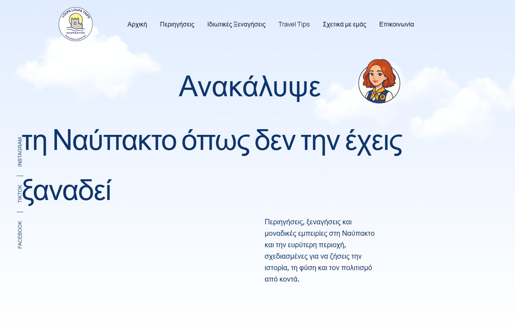Open the Σχετικά με εμάς page

click(344, 24)
